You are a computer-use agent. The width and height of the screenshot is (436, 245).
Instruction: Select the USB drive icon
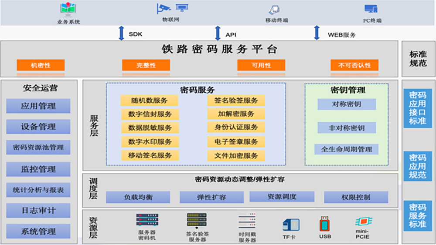[324, 224]
